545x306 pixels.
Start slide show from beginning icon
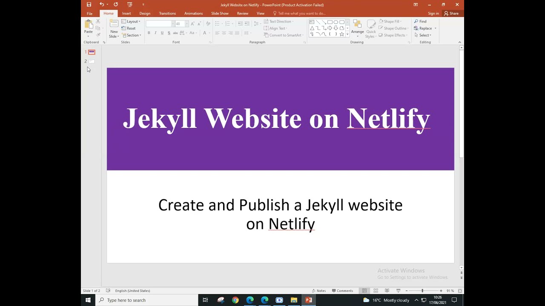(130, 5)
